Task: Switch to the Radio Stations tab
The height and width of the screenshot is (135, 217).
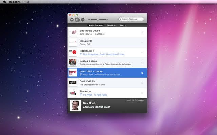Action: point(96,25)
